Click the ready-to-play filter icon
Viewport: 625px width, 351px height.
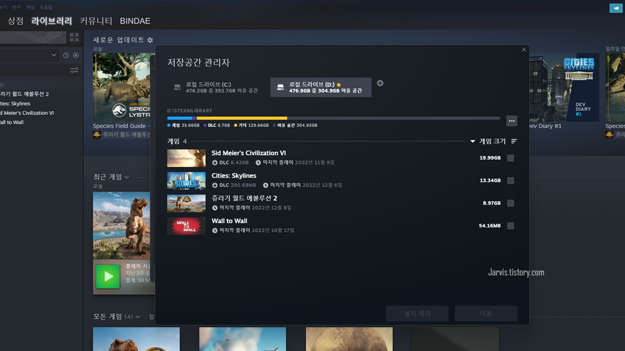(x=76, y=55)
